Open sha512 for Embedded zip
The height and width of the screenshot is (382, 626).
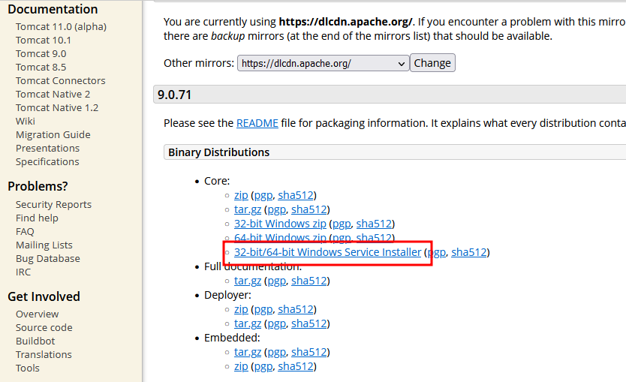coord(296,367)
